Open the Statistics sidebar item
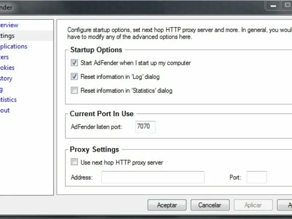The image size is (292, 219). pyautogui.click(x=8, y=100)
